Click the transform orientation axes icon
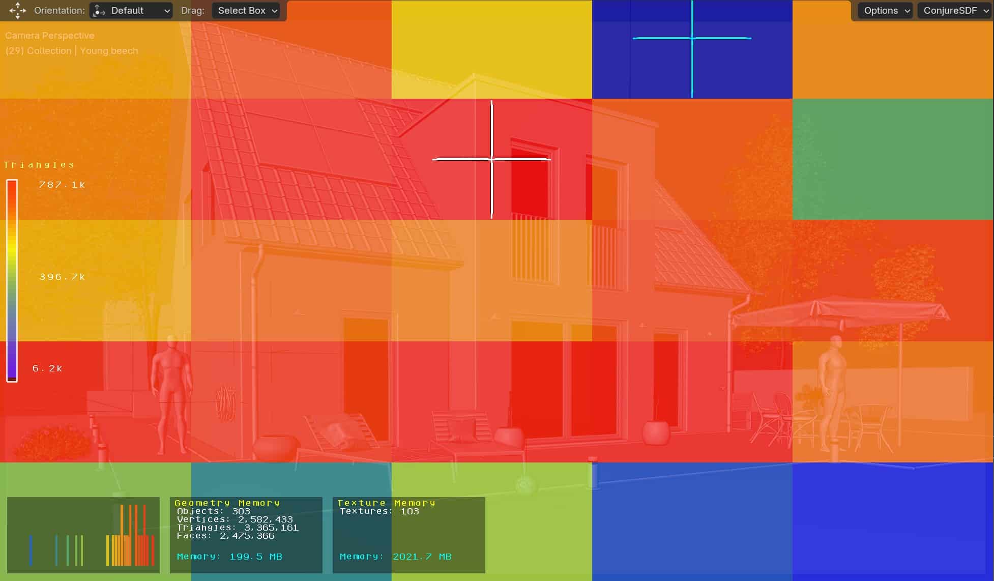 click(x=100, y=10)
